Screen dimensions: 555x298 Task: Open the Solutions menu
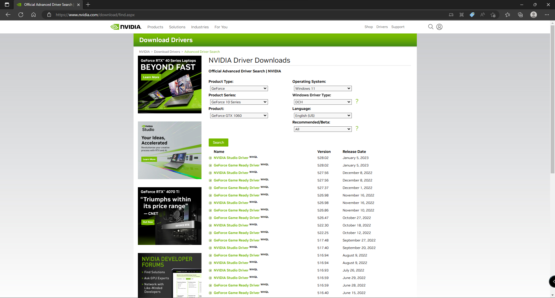click(177, 27)
